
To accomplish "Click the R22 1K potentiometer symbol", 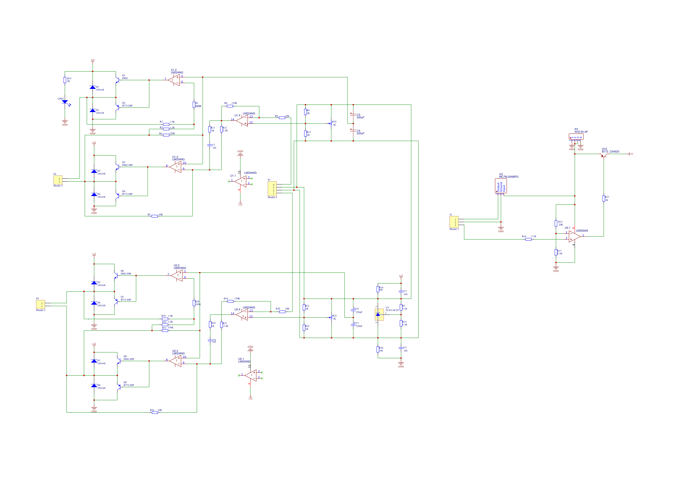I will pos(332,318).
